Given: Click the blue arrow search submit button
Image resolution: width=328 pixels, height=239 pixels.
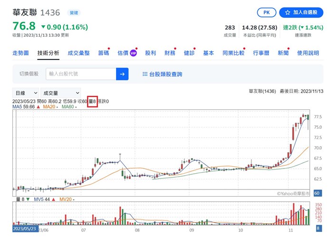Looking at the screenshot, I should coord(123,74).
